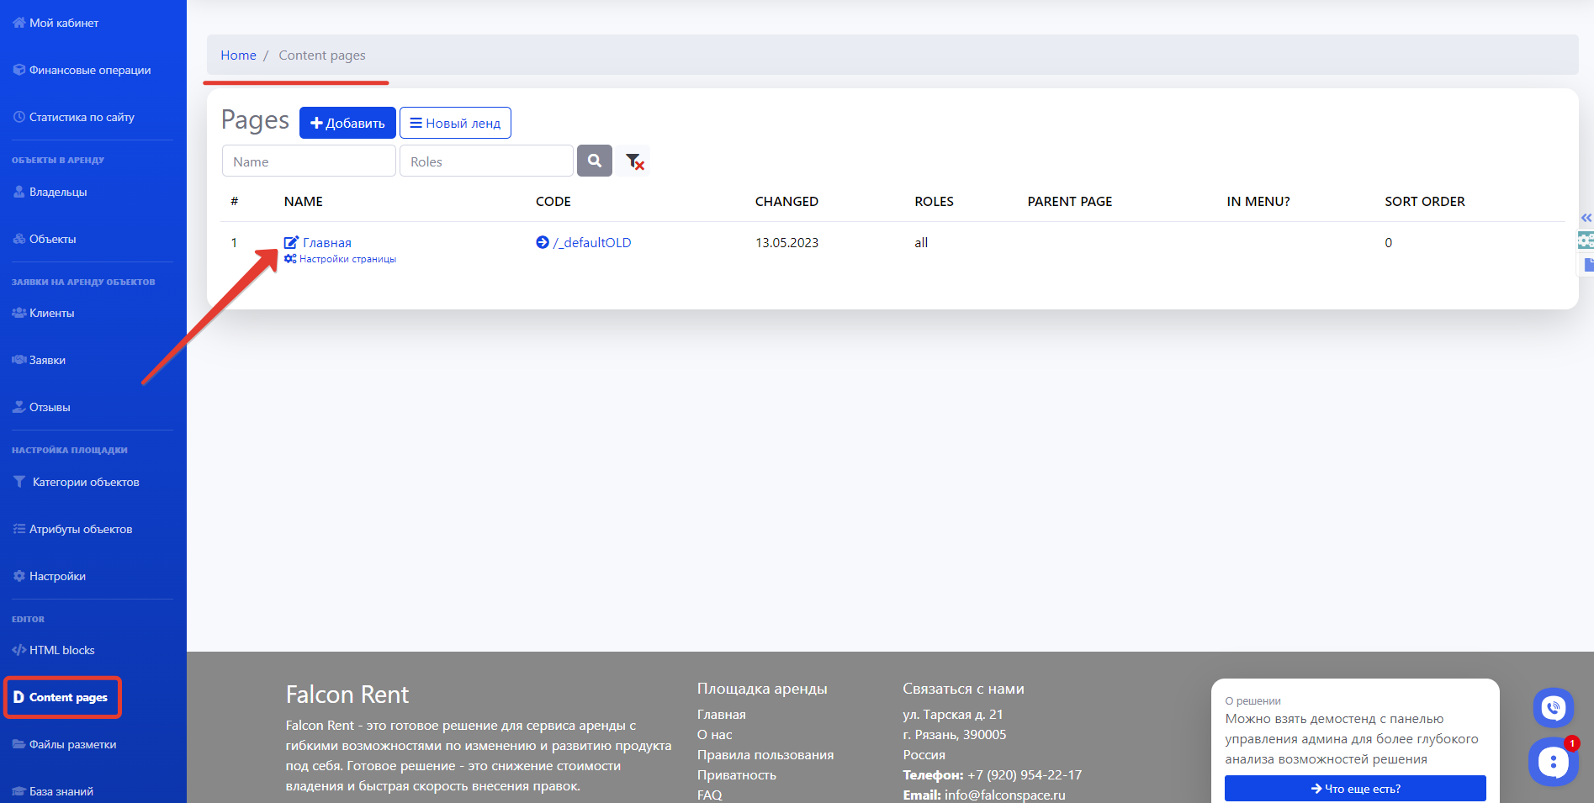This screenshot has width=1594, height=803.
Task: Click the edit icon beside Главная
Action: [x=291, y=242]
